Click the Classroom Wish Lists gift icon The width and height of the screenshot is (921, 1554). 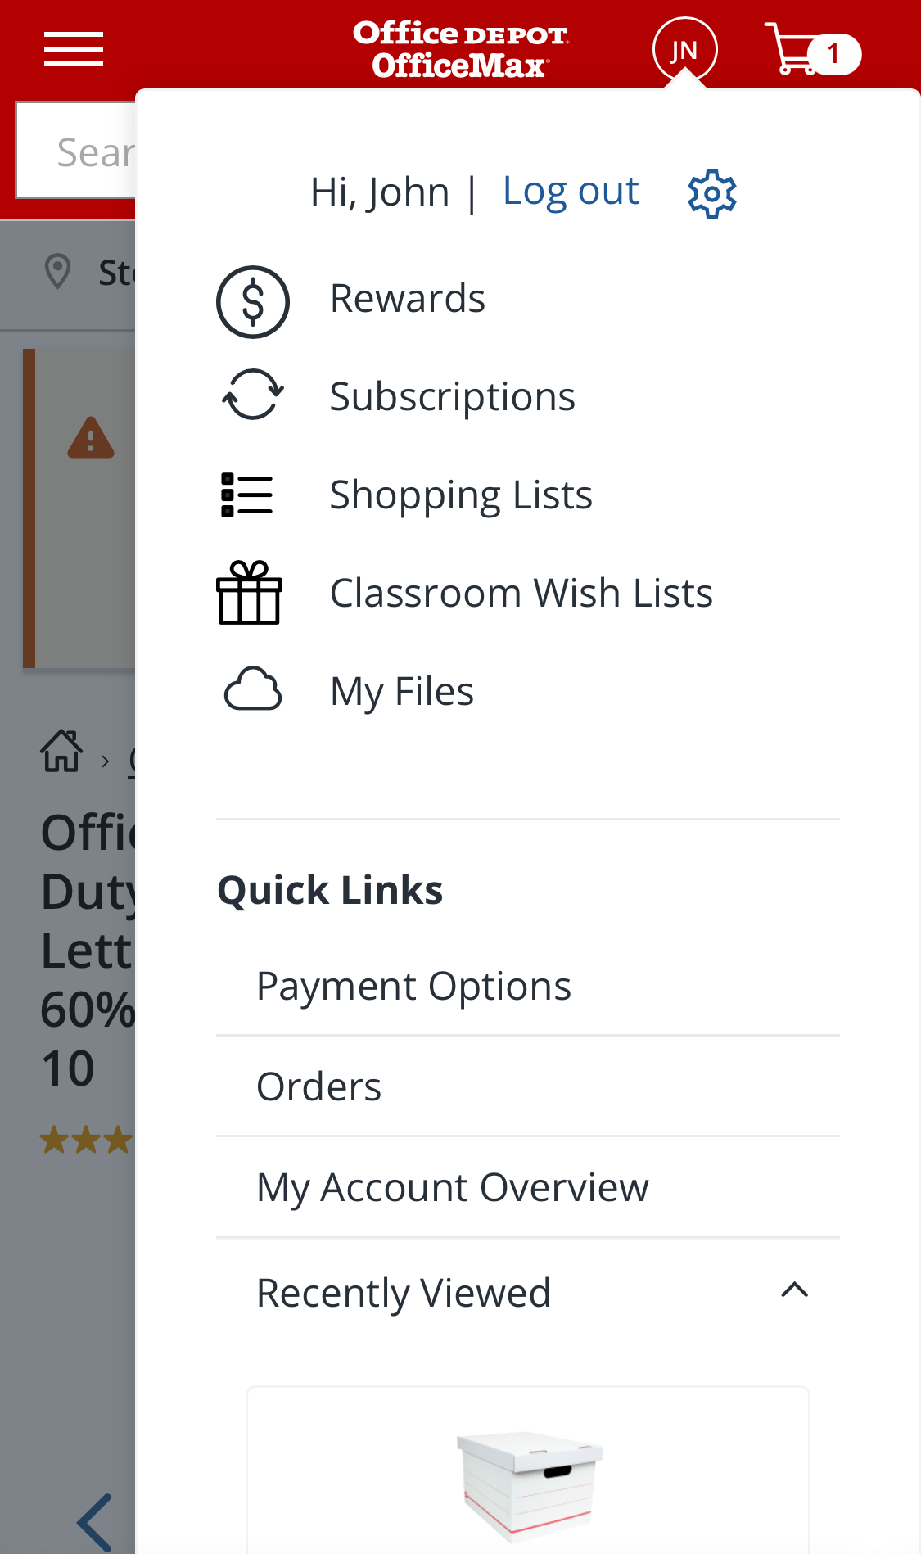tap(251, 593)
